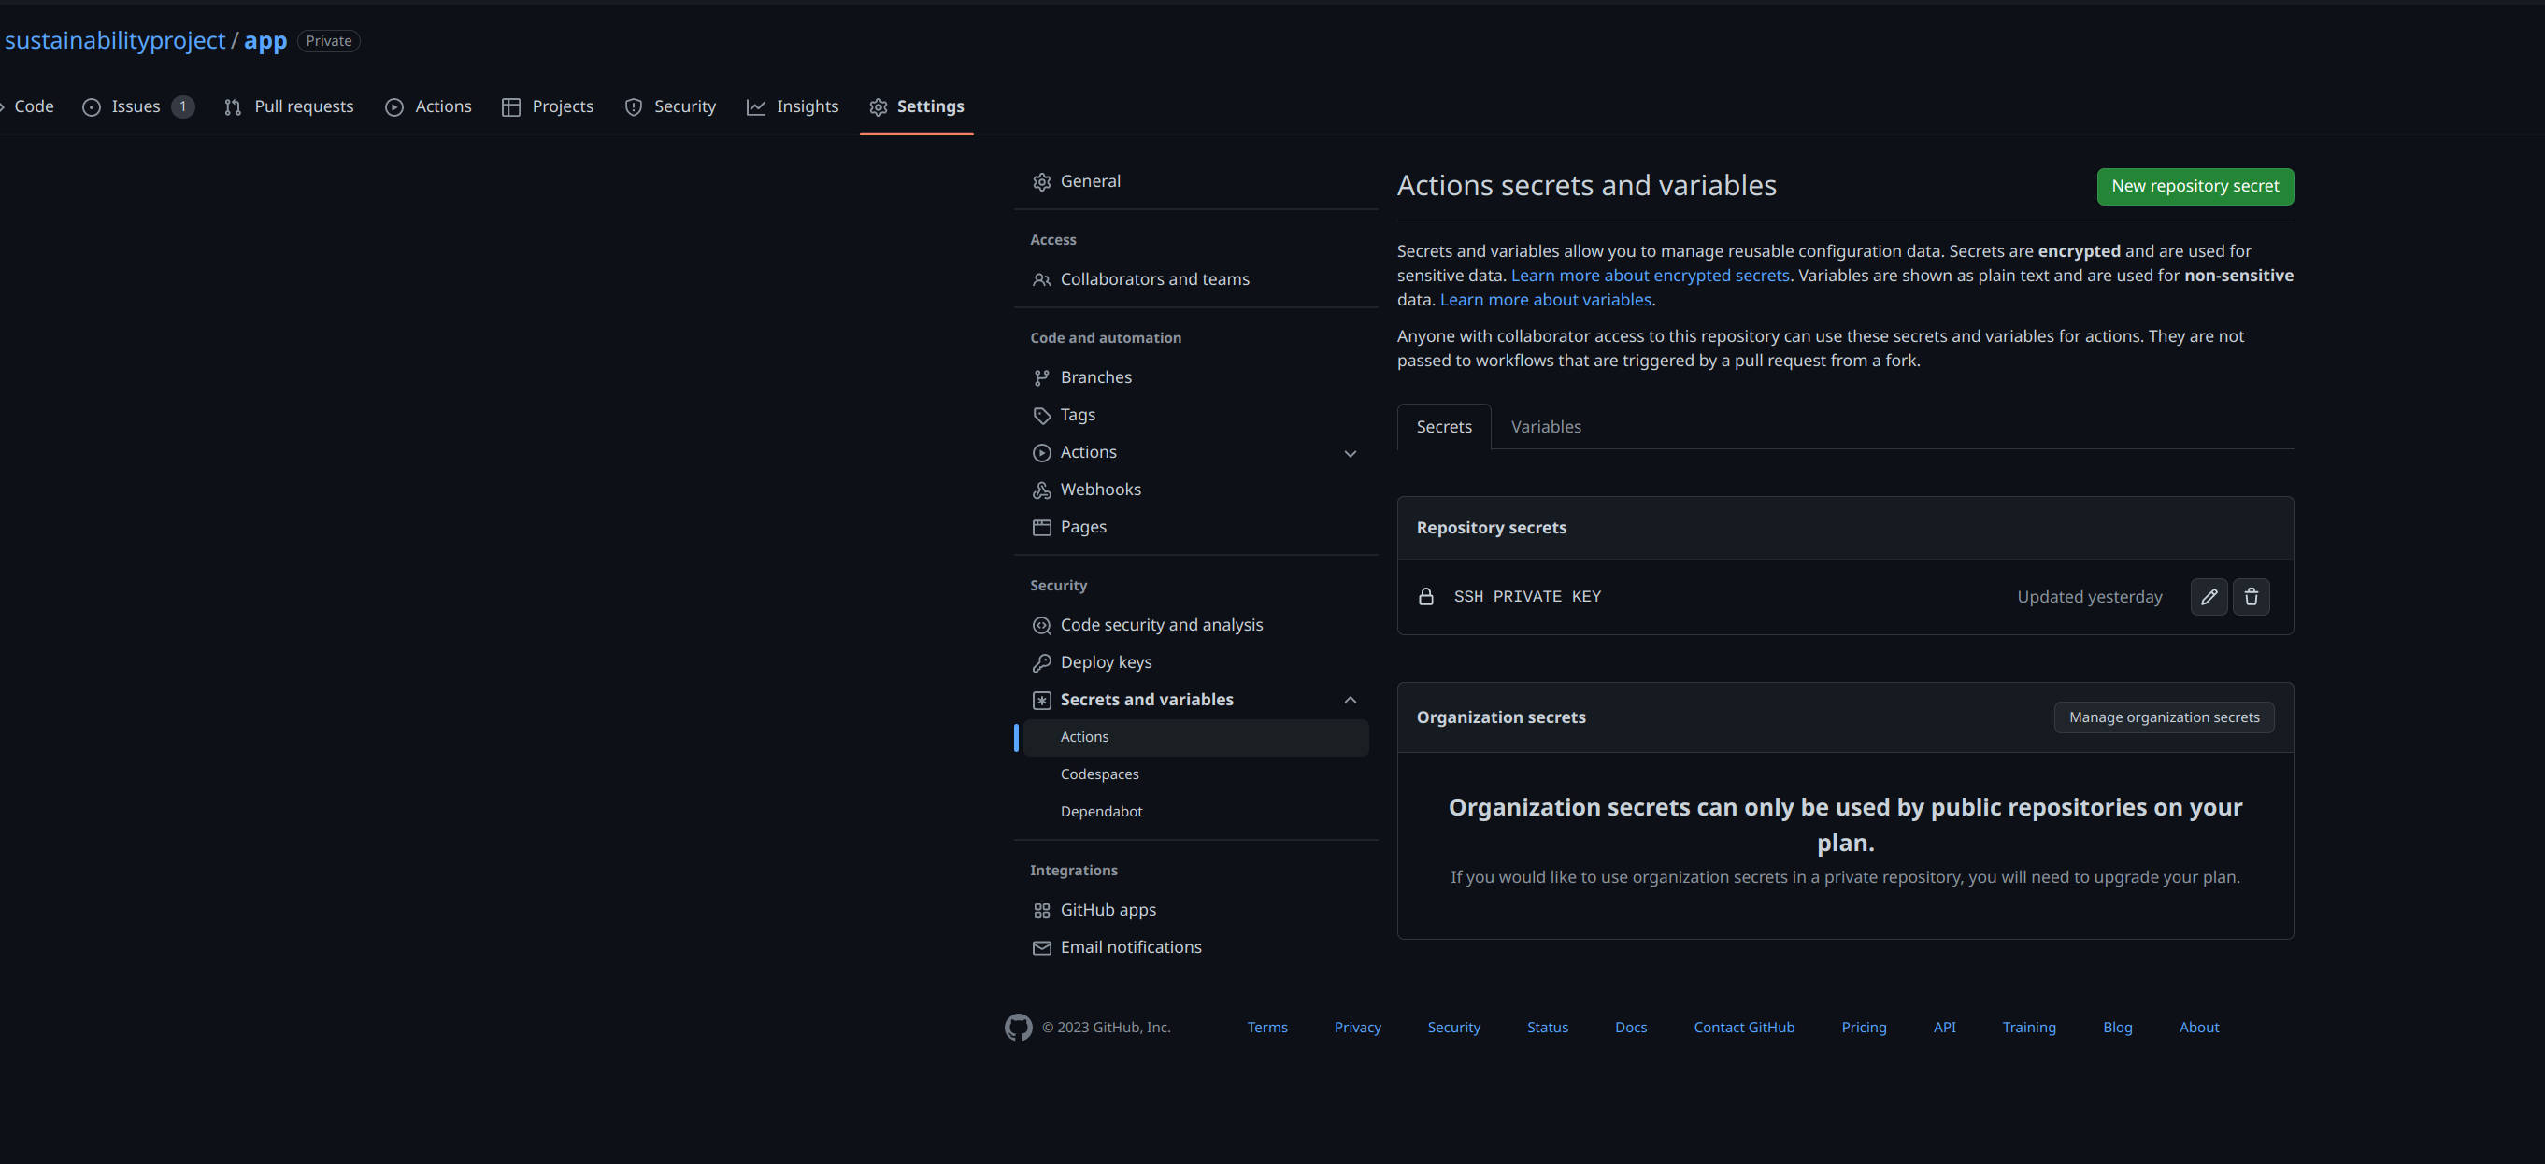
Task: Go to the Pull requests tab
Action: pyautogui.click(x=289, y=106)
